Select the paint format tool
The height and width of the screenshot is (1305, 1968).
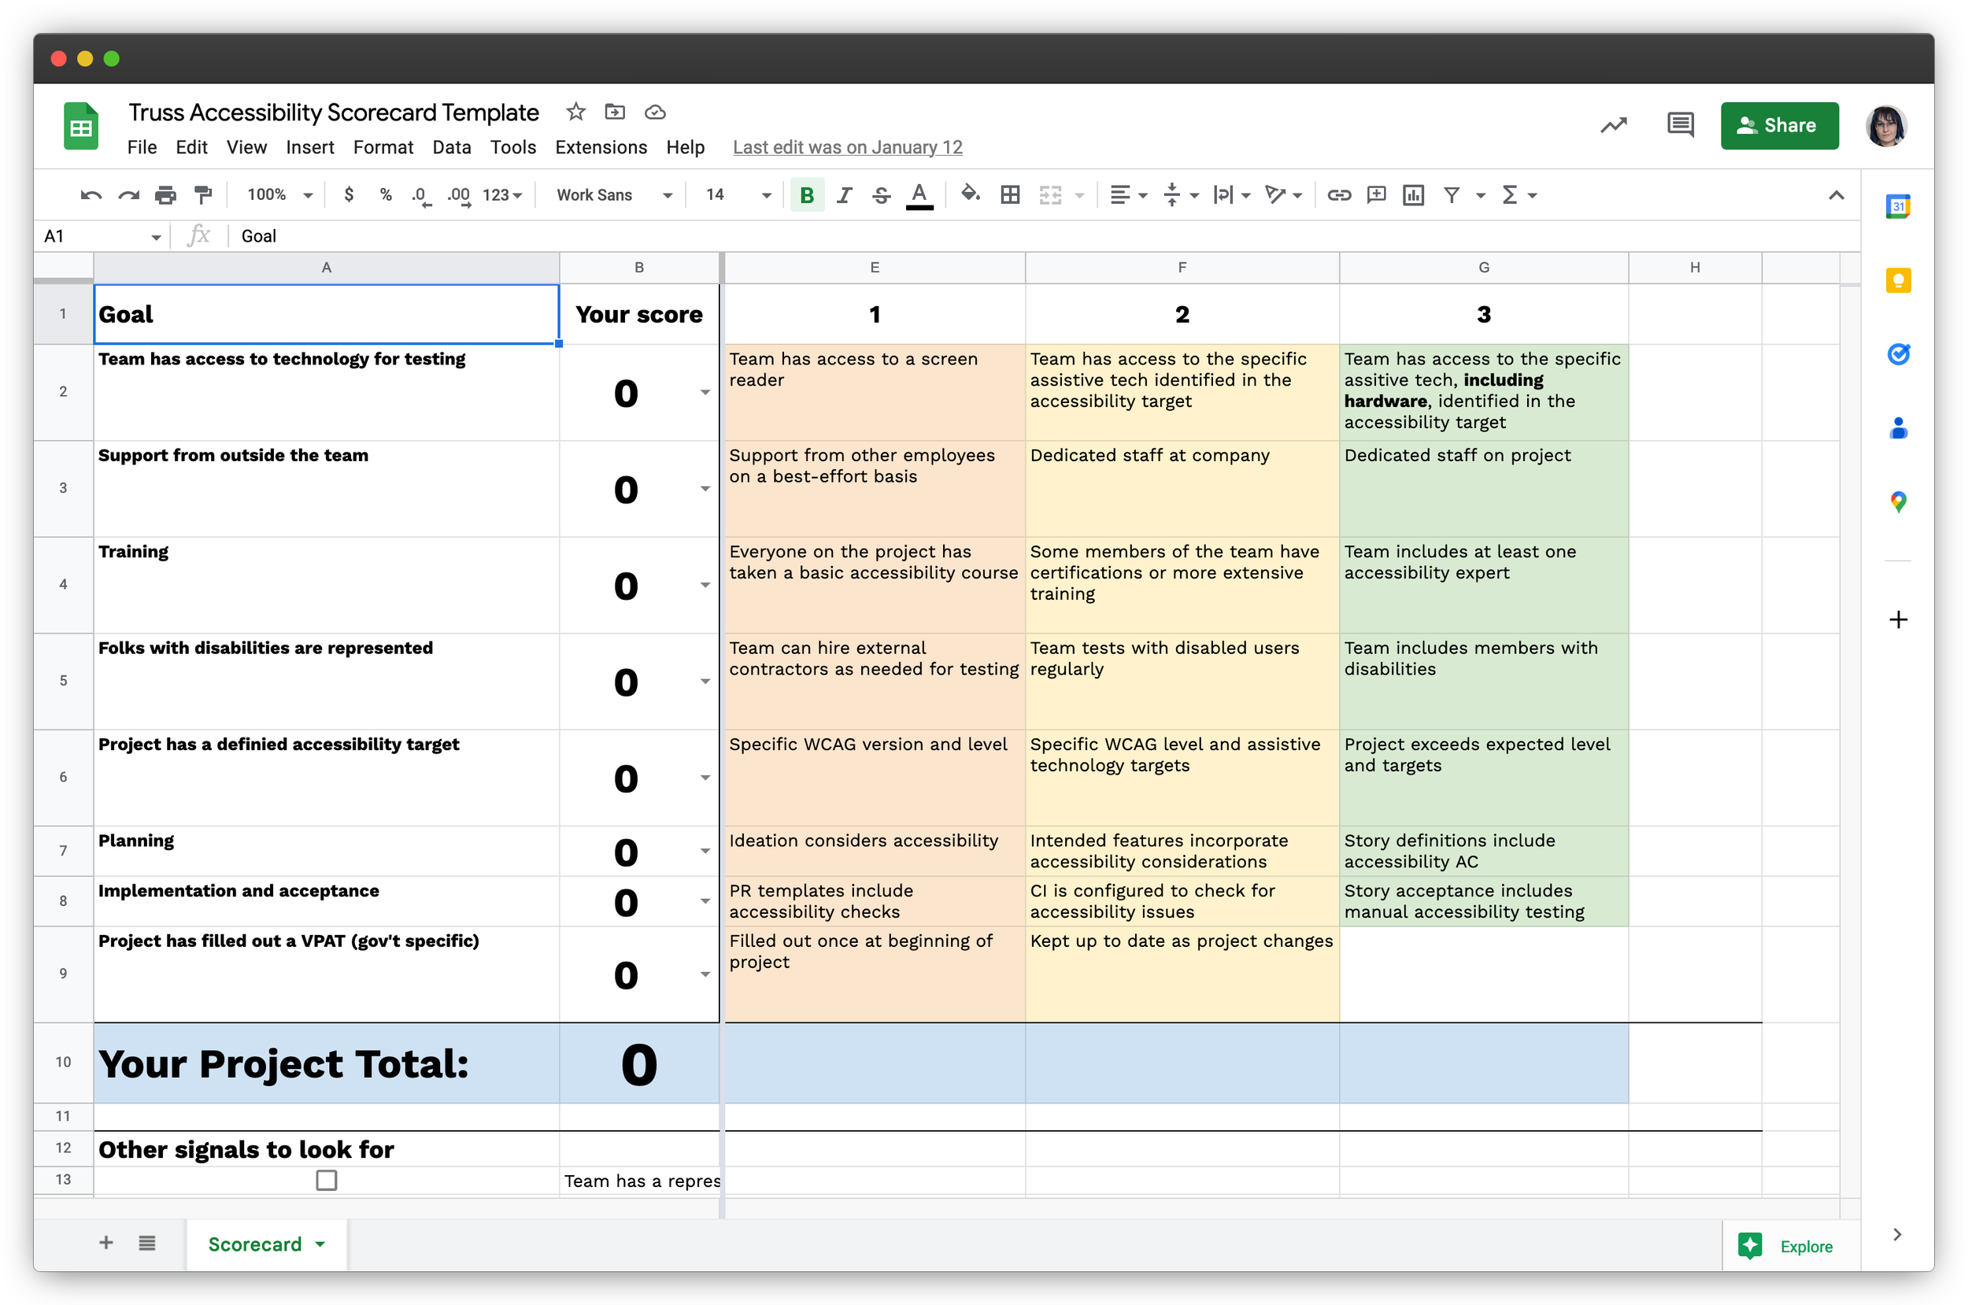(x=202, y=194)
